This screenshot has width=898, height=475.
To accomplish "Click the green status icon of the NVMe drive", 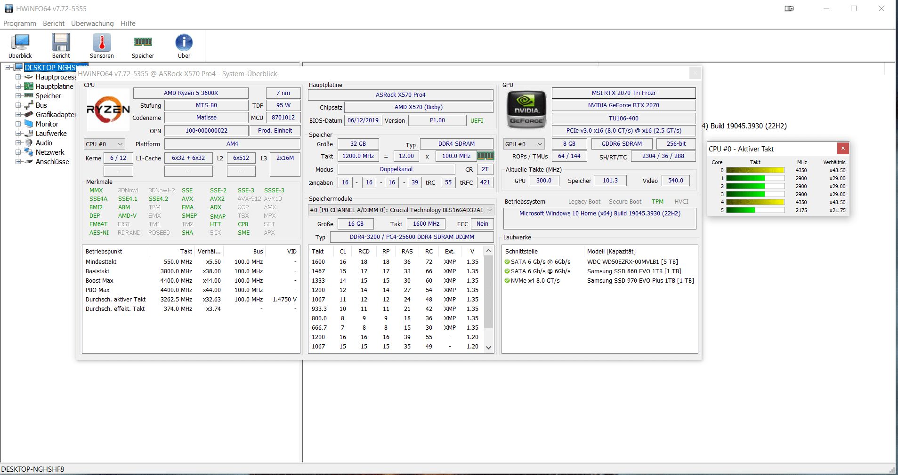I will 507,281.
